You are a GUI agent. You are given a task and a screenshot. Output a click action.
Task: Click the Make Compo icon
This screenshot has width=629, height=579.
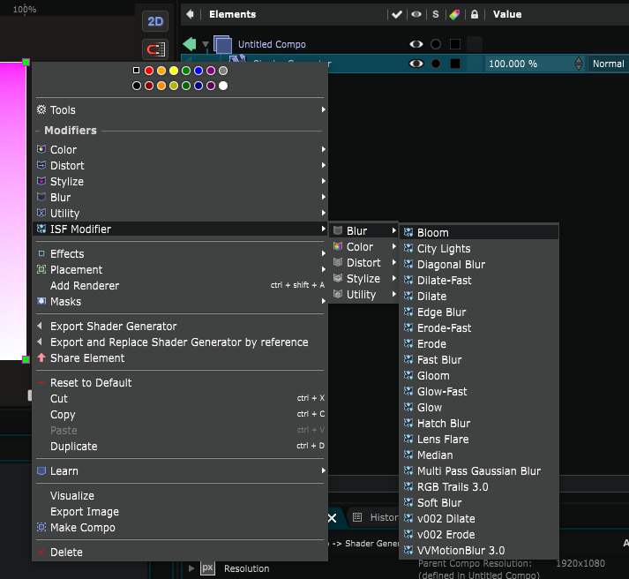(x=41, y=527)
